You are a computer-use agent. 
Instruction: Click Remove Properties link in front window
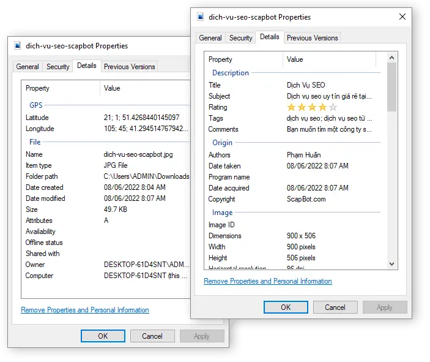click(268, 281)
